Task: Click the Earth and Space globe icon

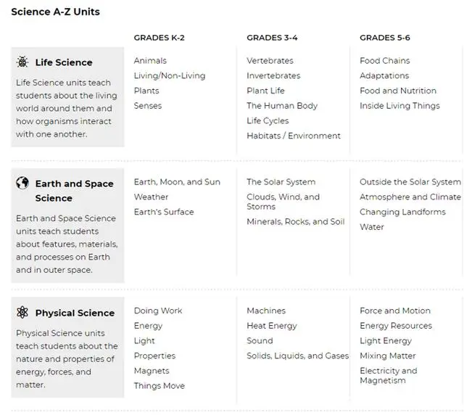Action: pos(22,183)
